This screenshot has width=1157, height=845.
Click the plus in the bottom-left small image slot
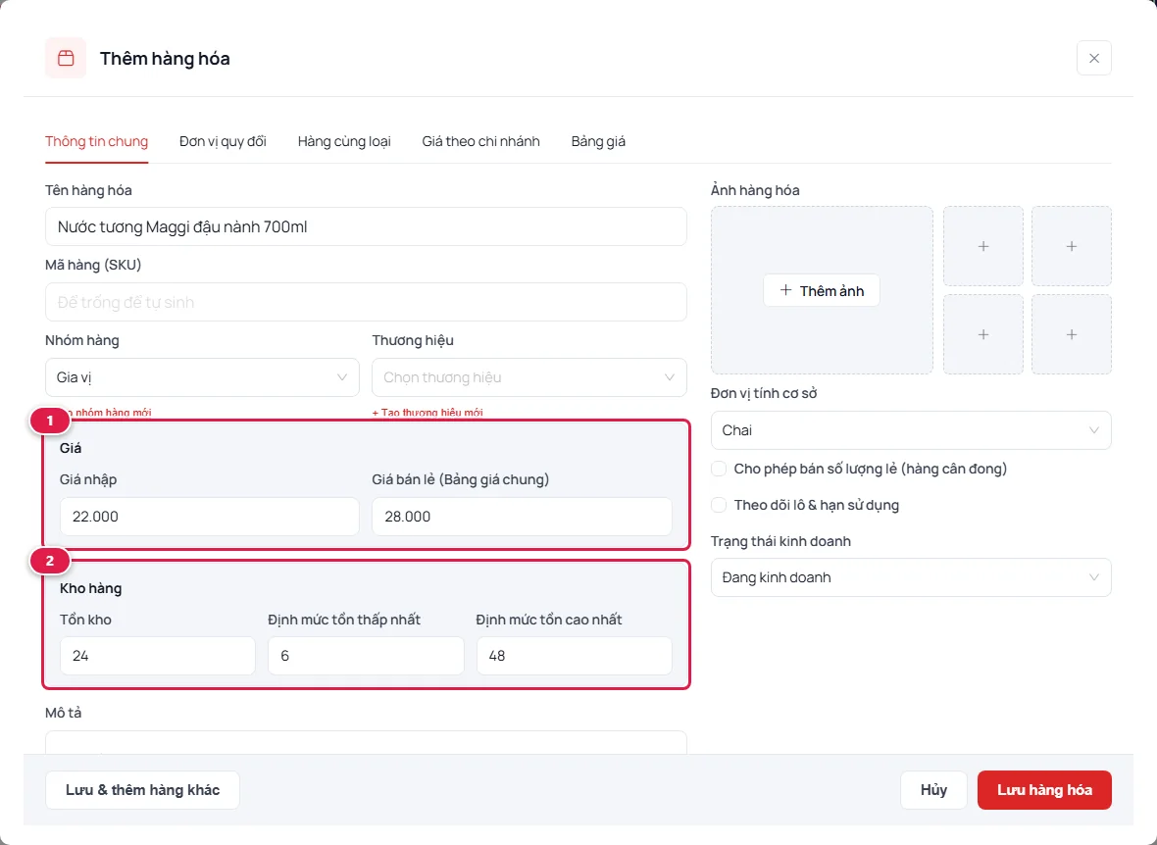click(982, 334)
